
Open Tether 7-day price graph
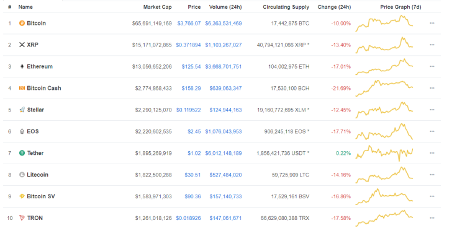click(x=384, y=153)
